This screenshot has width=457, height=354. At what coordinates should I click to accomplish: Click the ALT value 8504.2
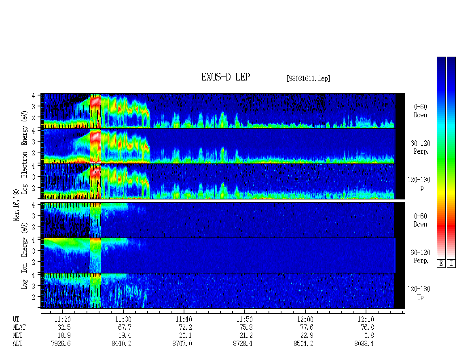pyautogui.click(x=303, y=344)
